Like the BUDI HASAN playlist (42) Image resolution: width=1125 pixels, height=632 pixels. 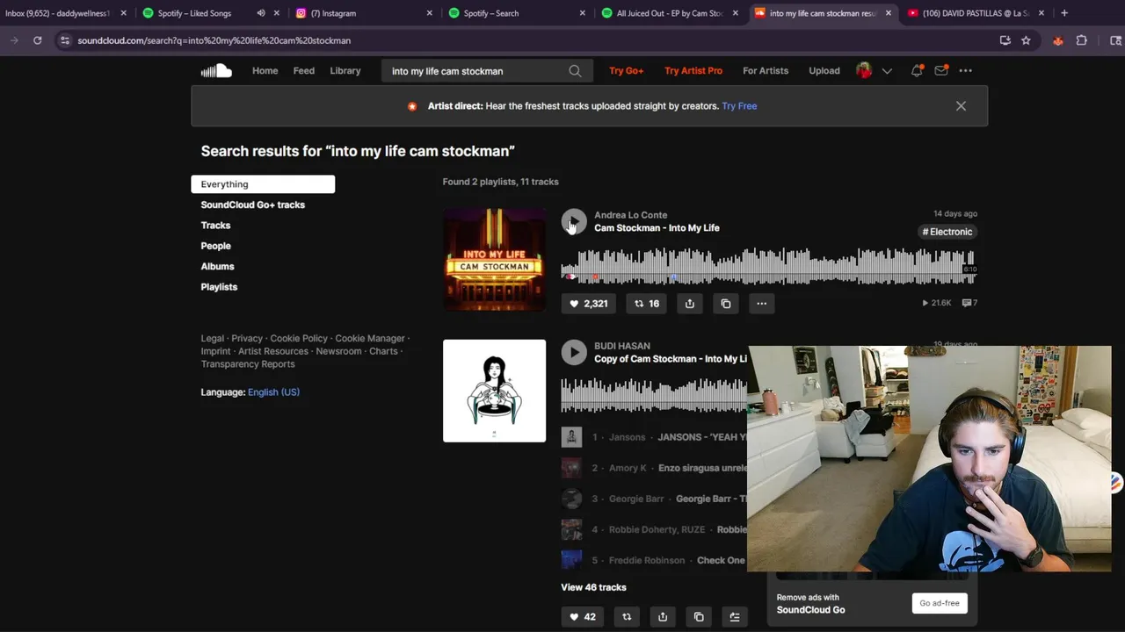pyautogui.click(x=584, y=617)
